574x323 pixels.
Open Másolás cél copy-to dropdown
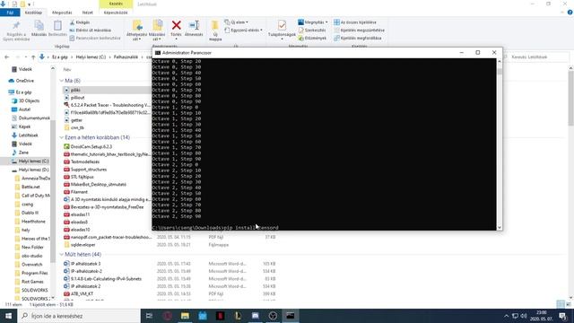click(x=157, y=30)
